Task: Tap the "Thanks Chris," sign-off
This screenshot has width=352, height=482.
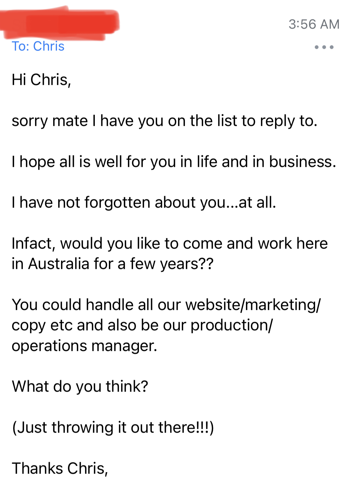Action: coord(60,469)
